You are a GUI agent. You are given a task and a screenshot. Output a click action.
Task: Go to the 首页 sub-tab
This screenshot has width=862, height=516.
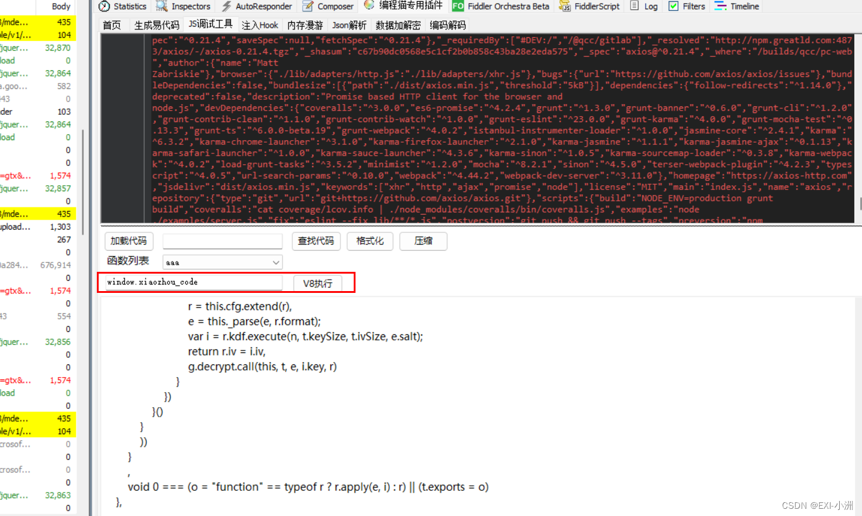pyautogui.click(x=112, y=25)
